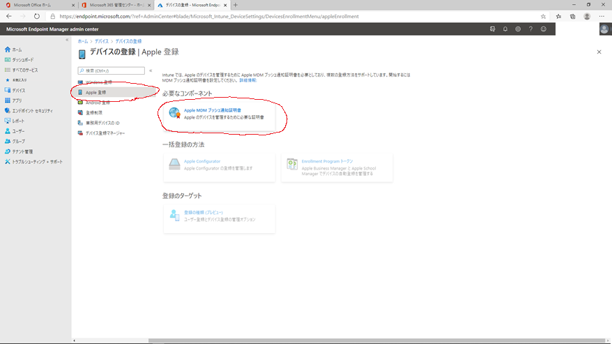This screenshot has width=612, height=344.
Task: Select Windows 登録 menu item
Action: pos(95,82)
